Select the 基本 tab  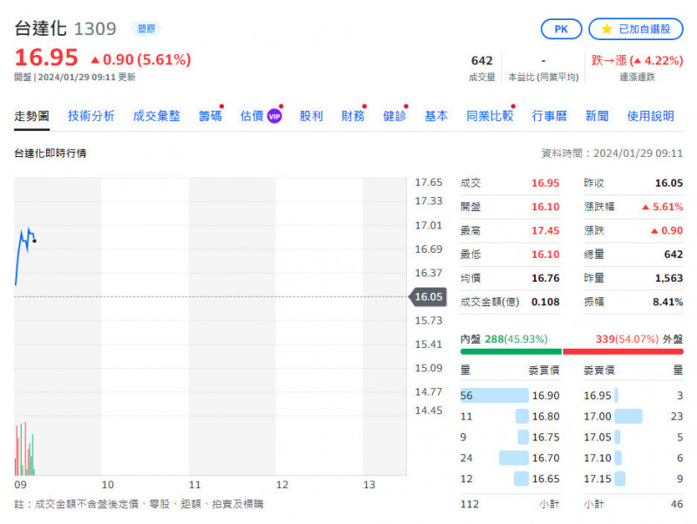pyautogui.click(x=436, y=116)
